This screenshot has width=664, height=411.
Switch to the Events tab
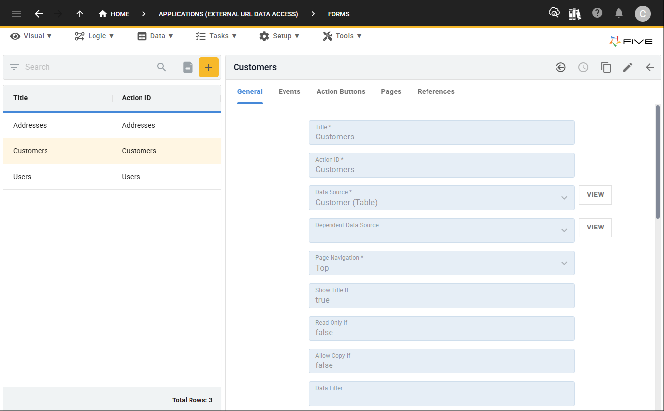[289, 91]
